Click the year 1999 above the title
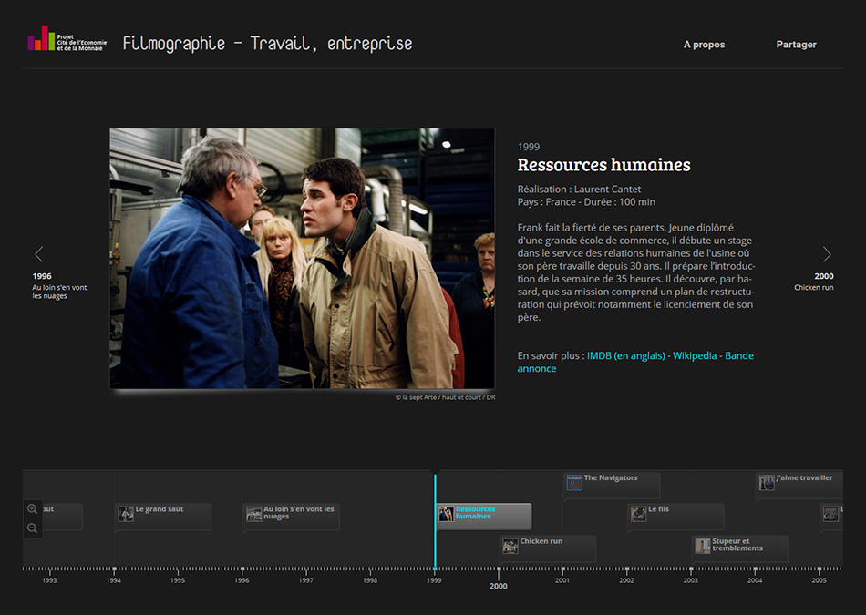The image size is (866, 615). 529,147
